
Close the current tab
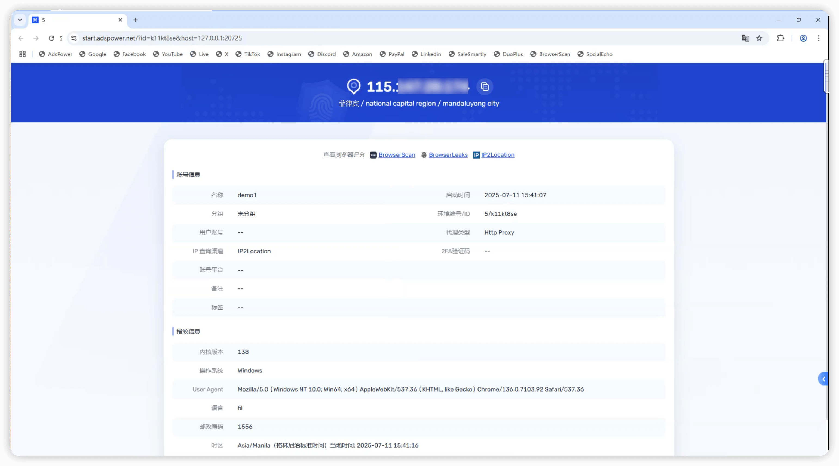pos(120,20)
